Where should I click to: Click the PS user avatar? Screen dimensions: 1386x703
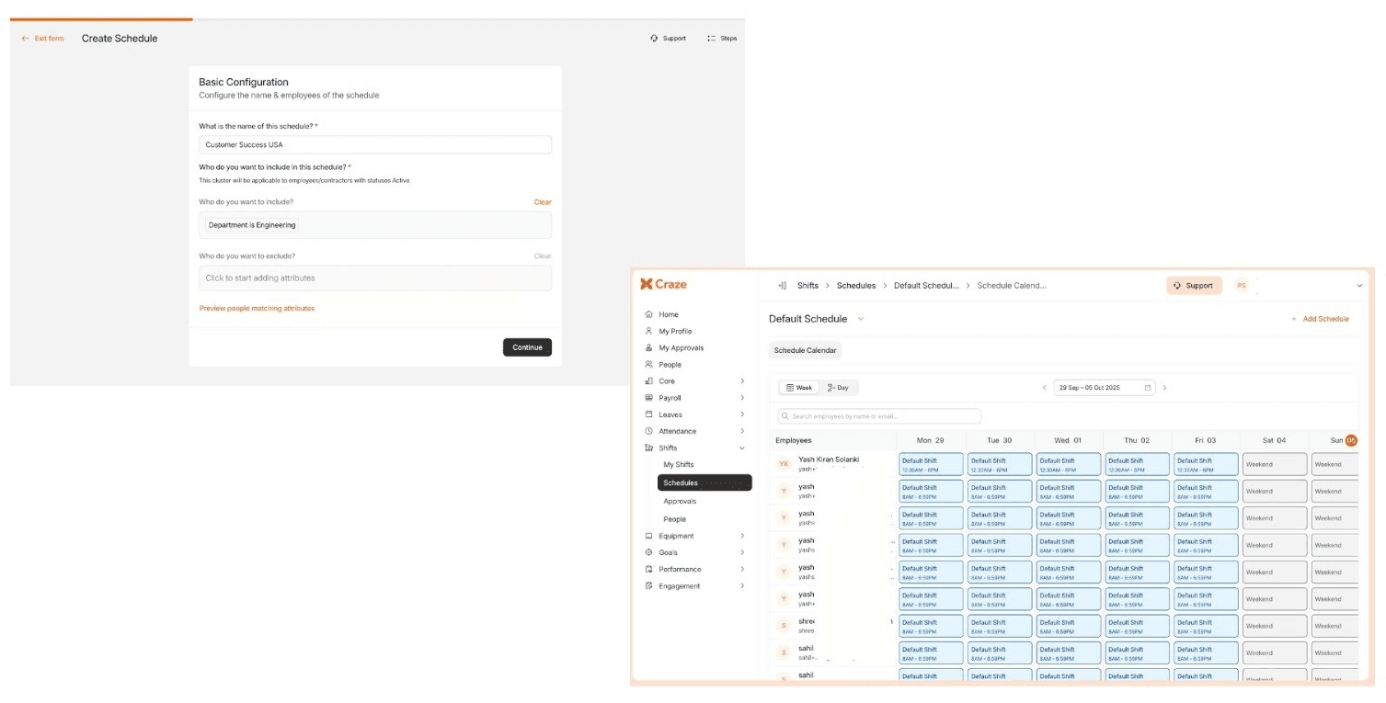(1241, 286)
